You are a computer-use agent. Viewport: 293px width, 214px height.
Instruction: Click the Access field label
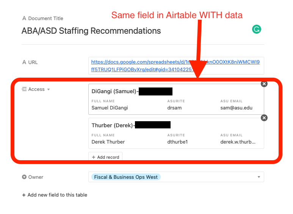tap(36, 89)
